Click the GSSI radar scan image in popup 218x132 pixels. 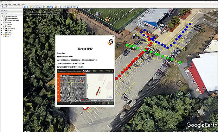click(85, 87)
